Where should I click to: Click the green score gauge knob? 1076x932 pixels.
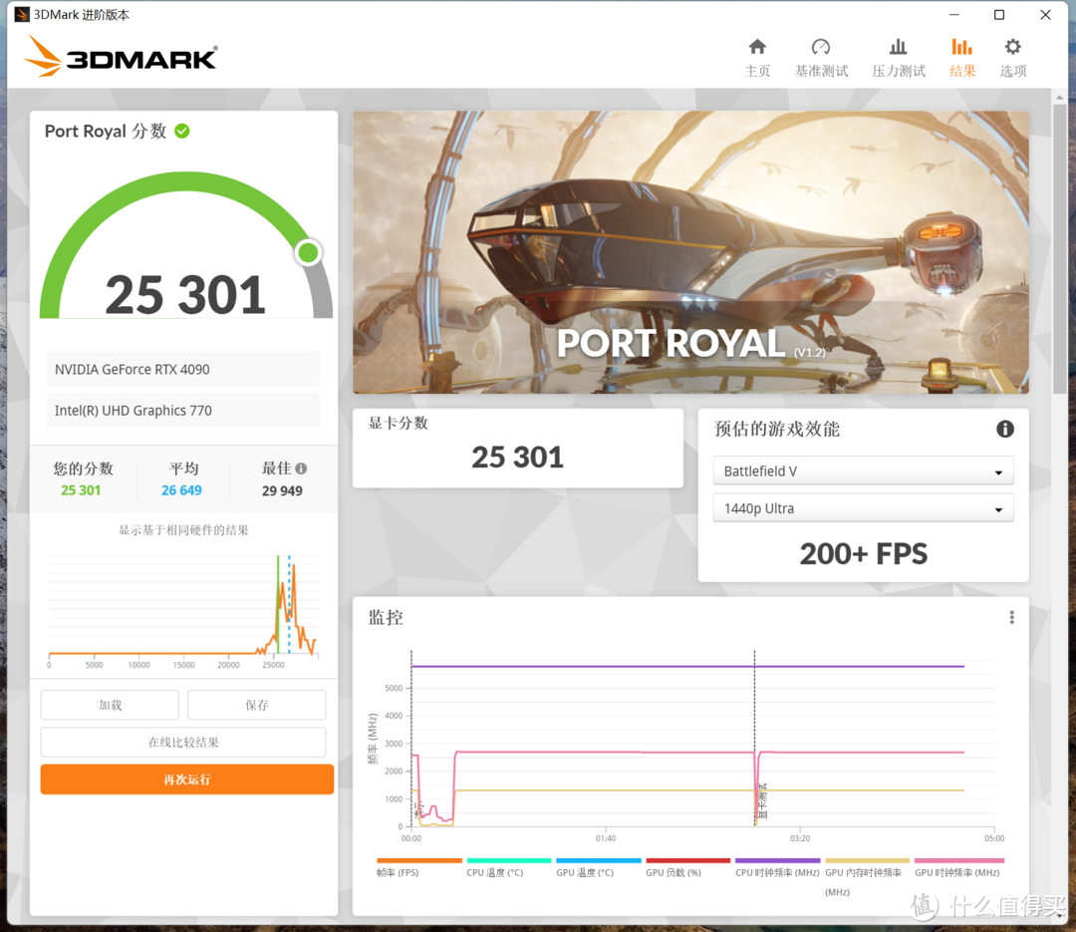[x=308, y=253]
